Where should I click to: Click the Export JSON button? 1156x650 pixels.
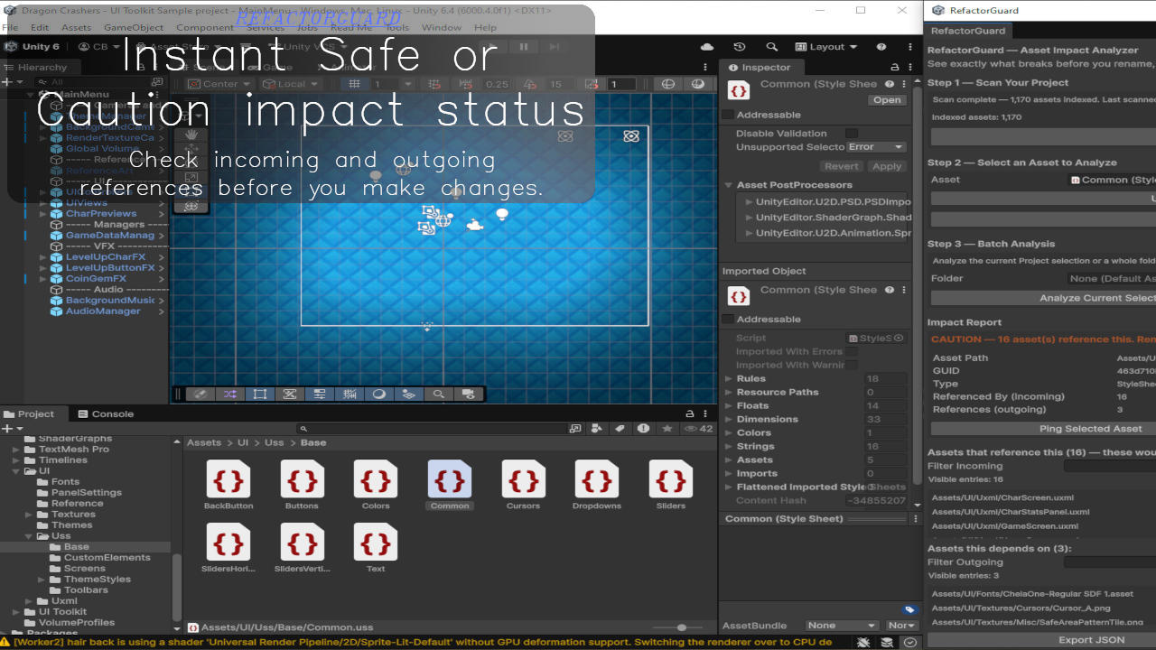[x=1091, y=640]
